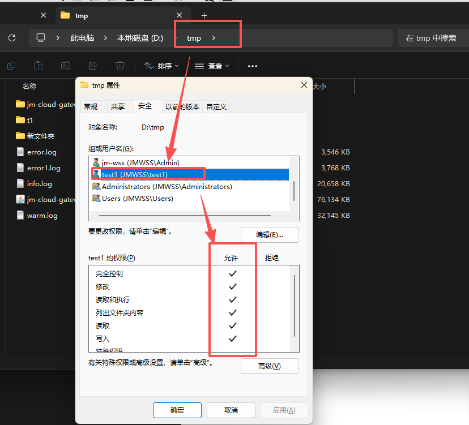This screenshot has width=469, height=425.
Task: Switch to the 常规 tab
Action: 91,106
